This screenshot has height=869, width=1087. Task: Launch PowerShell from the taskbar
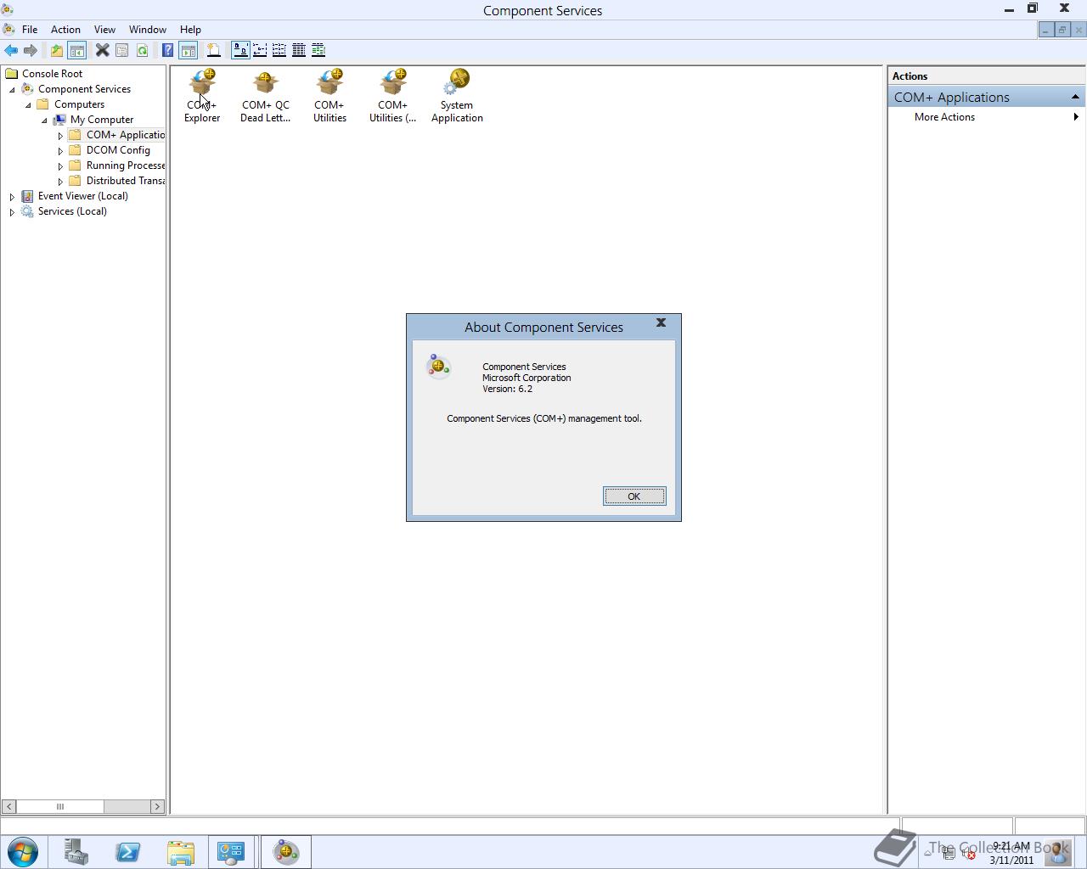click(x=128, y=852)
